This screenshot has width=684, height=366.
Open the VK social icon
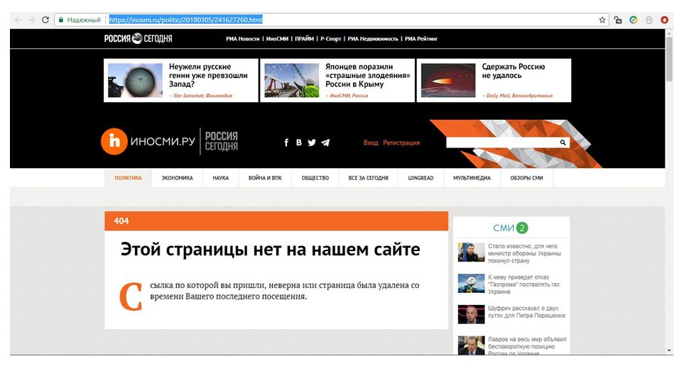tap(299, 143)
